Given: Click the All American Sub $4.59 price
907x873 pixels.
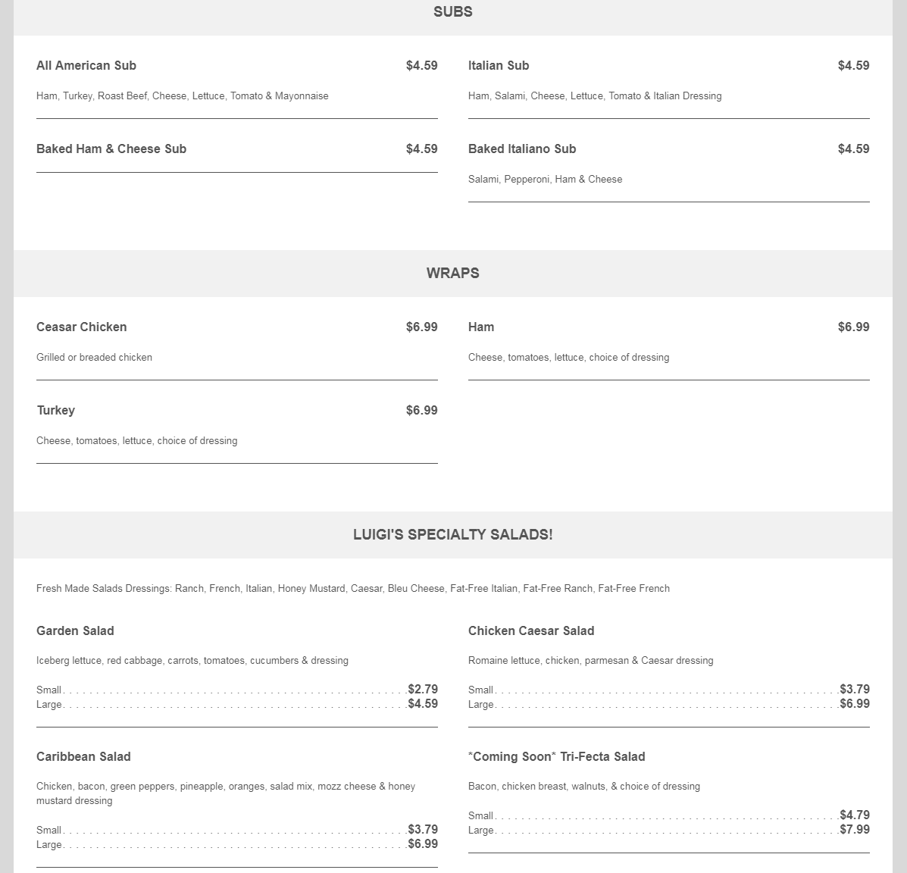Looking at the screenshot, I should 421,65.
